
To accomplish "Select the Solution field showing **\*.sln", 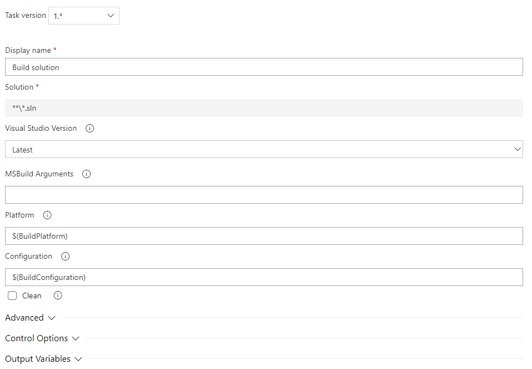I will pos(263,108).
